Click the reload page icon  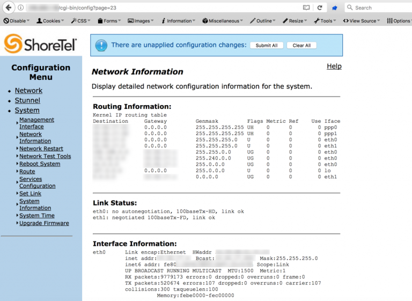[x=320, y=8]
